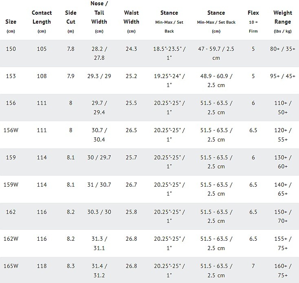The image size is (299, 283).
Task: Select the 165W size cell
Action: coord(14,266)
